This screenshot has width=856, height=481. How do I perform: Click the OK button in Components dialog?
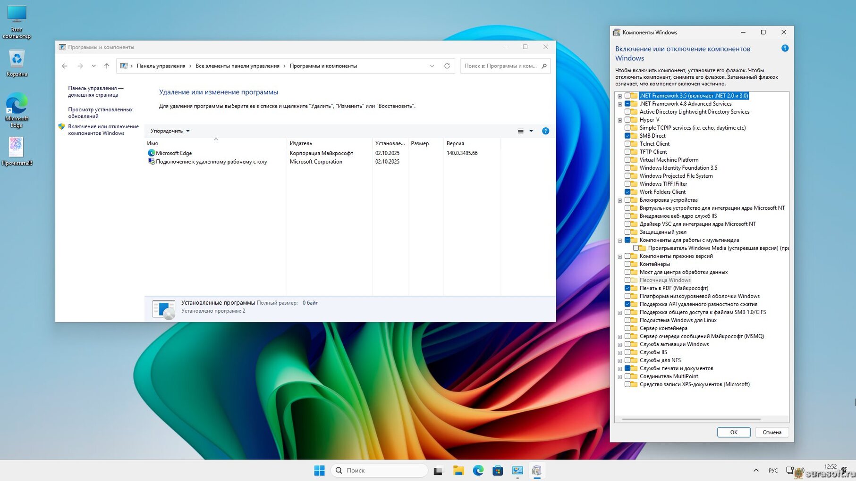point(733,432)
